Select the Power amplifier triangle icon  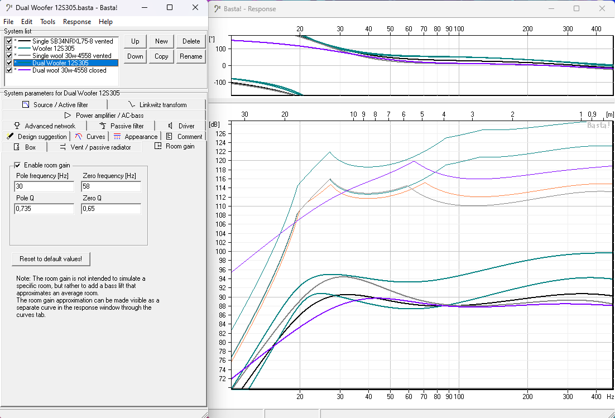pos(68,116)
